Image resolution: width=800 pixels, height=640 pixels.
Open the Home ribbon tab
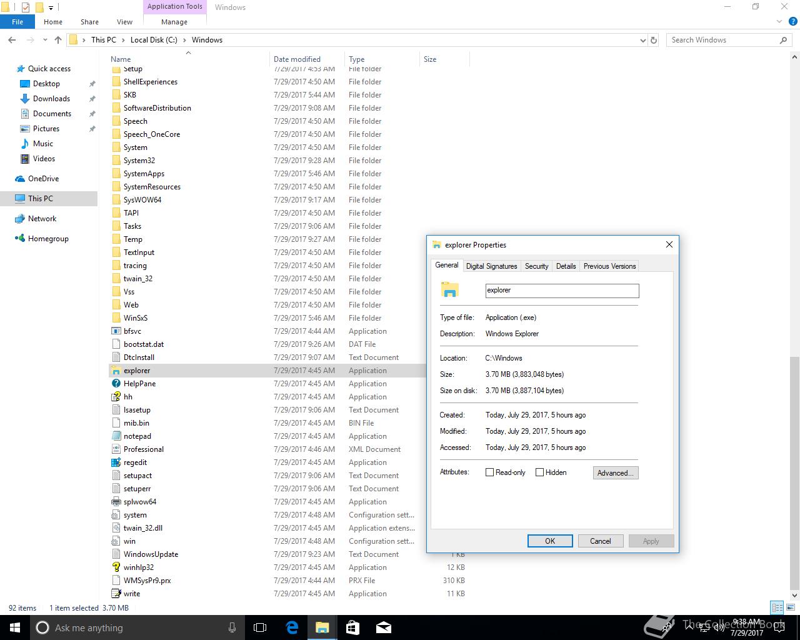53,22
